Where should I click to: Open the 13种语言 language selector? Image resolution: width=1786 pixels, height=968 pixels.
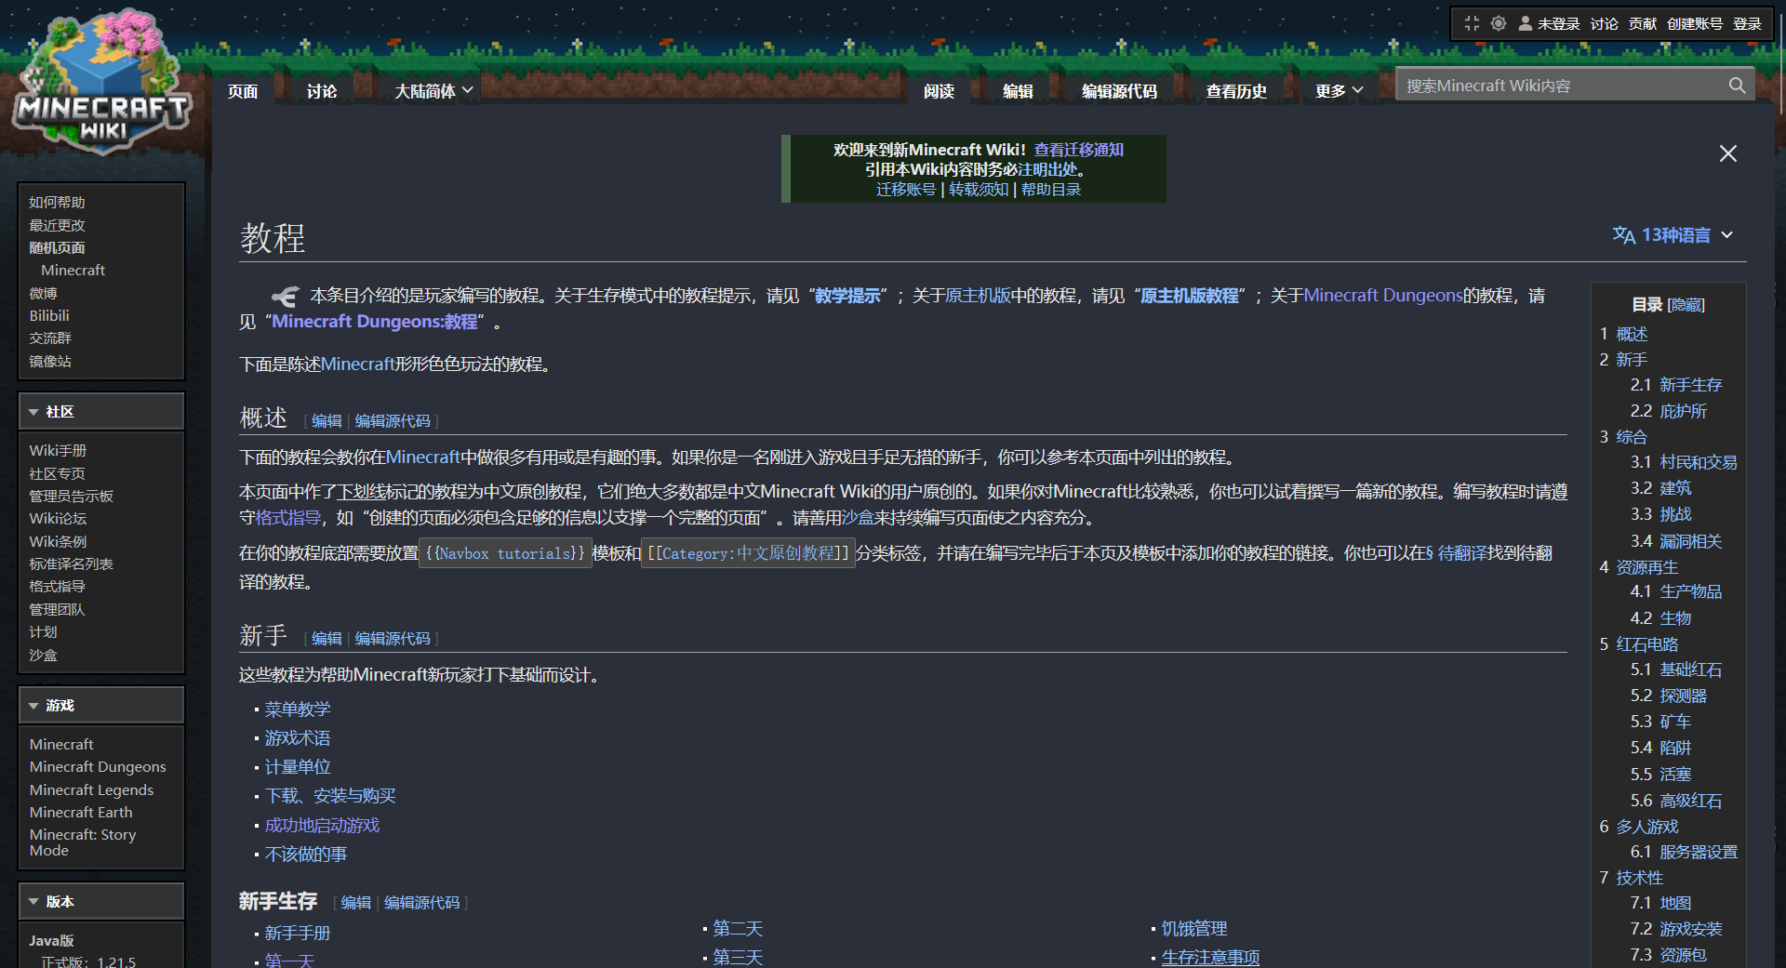point(1673,235)
